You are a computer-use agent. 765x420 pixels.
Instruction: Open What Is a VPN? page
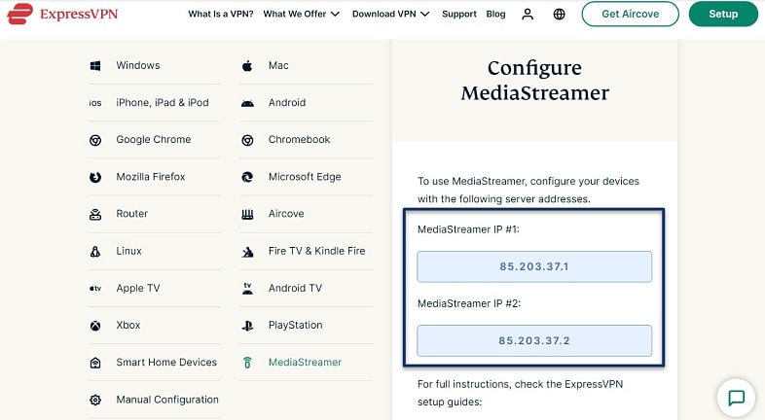pyautogui.click(x=221, y=15)
